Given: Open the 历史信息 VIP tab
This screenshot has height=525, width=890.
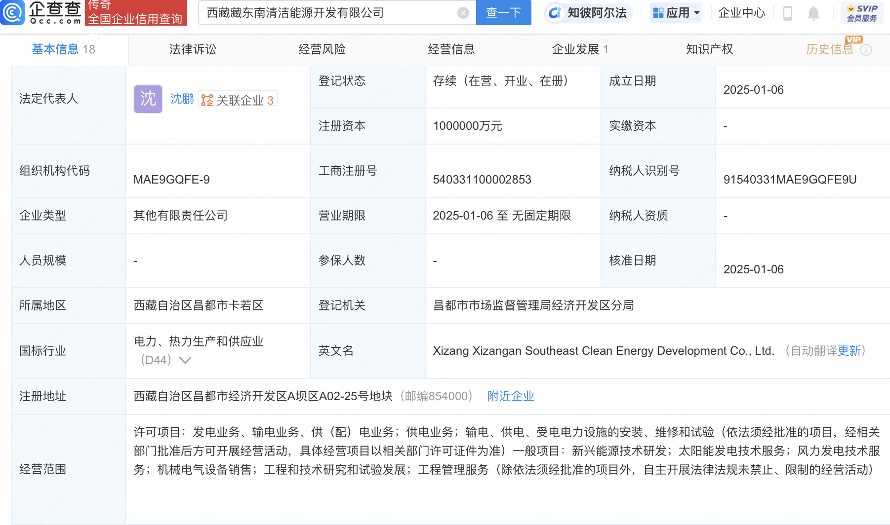Looking at the screenshot, I should tap(830, 49).
